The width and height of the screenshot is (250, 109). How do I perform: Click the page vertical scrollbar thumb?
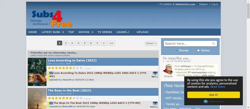tap(248, 11)
